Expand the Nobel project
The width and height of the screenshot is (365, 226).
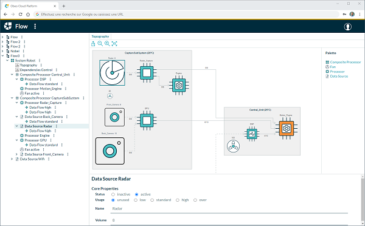2,51
